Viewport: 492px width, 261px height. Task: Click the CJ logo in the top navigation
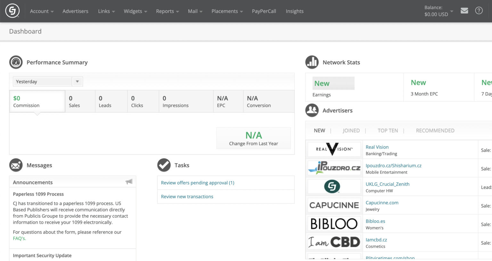pos(12,10)
